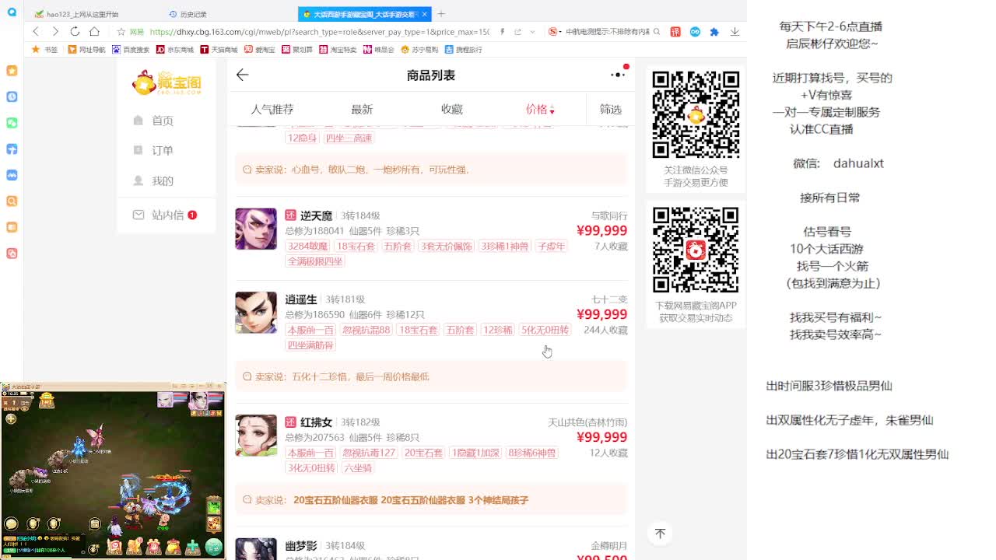
Task: Open the browser home page icon
Action: click(x=94, y=31)
